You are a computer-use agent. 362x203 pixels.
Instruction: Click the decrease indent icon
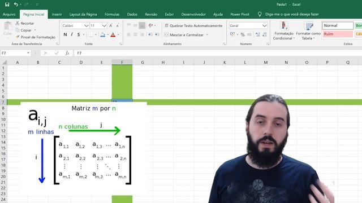pyautogui.click(x=150, y=34)
